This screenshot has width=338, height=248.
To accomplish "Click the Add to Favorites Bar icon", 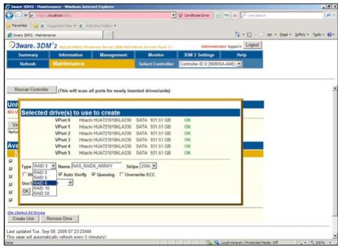I will coord(36,26).
